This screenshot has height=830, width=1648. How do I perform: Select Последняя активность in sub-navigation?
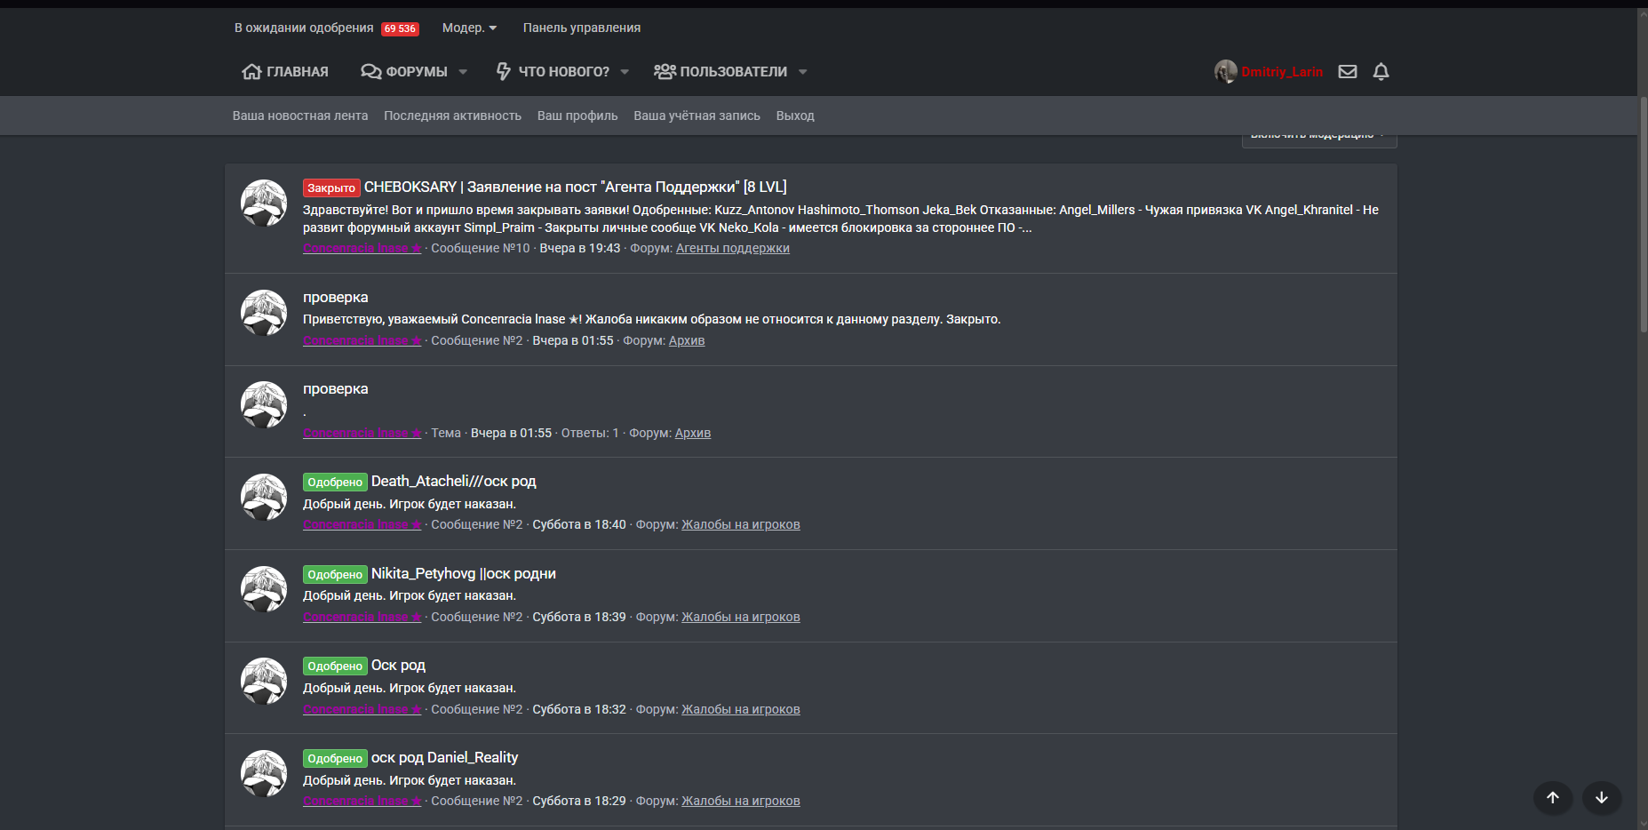pyautogui.click(x=452, y=116)
